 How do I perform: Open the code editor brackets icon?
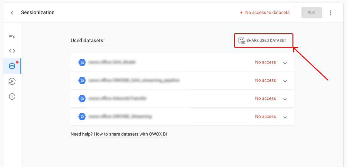tap(12, 51)
